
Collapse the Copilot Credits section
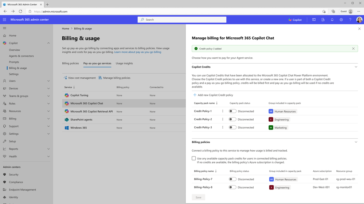click(356, 67)
